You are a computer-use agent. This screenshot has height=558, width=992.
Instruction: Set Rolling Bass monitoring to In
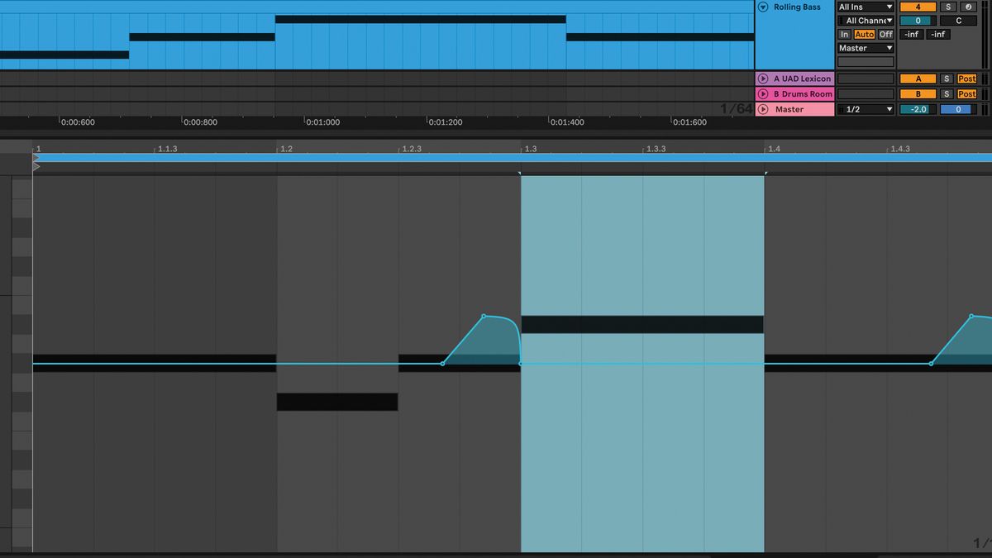(x=844, y=35)
